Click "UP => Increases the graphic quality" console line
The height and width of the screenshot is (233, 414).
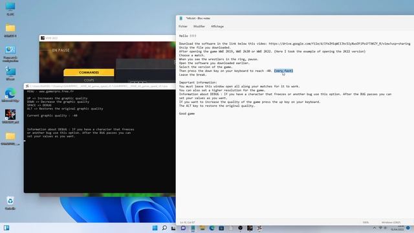(58, 98)
